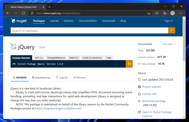Click the (380.14 KB) size text

coord(150,105)
